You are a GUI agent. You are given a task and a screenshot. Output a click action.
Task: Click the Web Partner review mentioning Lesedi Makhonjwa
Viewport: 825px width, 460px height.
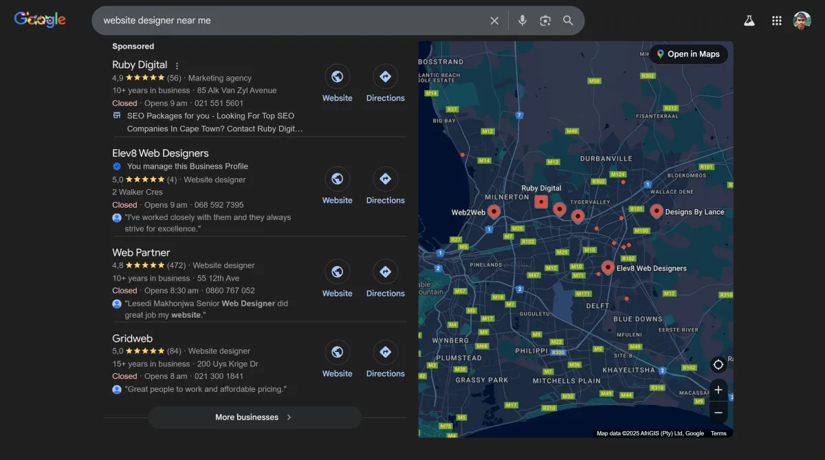point(206,309)
